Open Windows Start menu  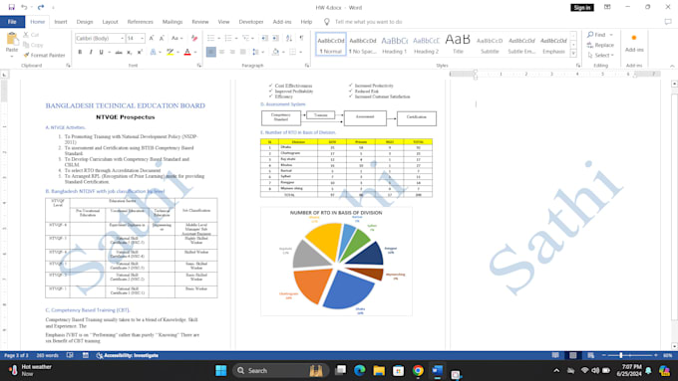click(x=221, y=371)
